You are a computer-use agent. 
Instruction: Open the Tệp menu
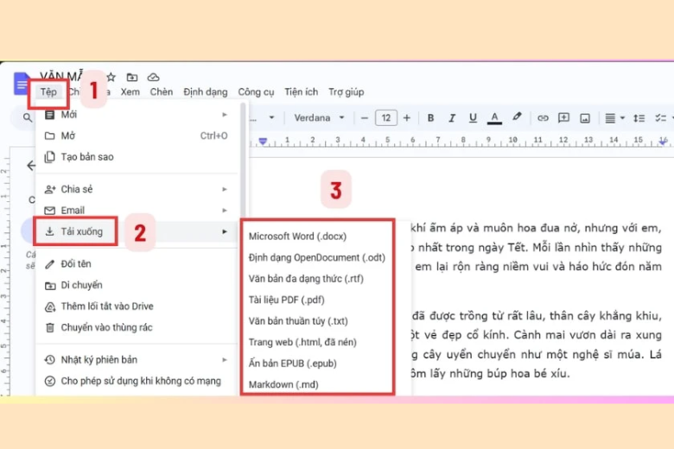[x=48, y=92]
